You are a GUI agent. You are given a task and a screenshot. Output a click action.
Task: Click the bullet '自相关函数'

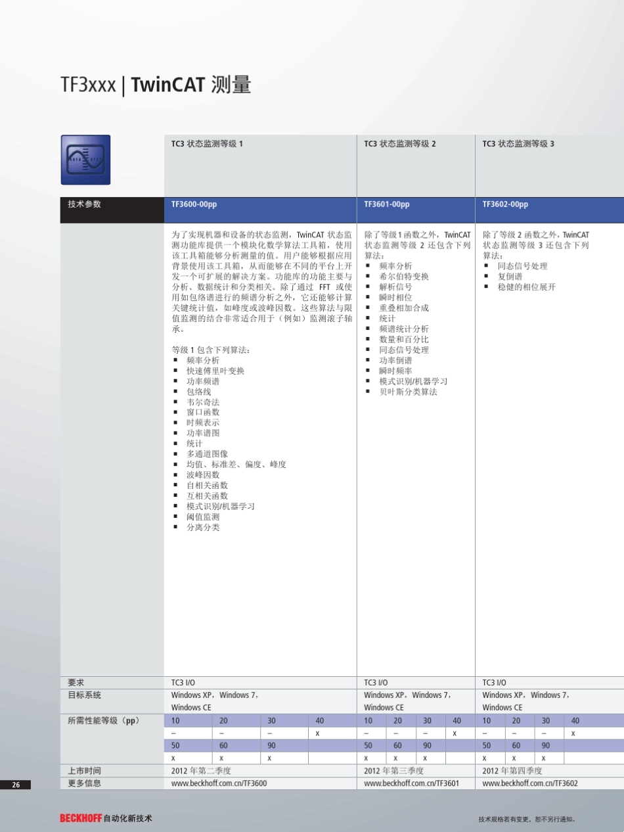pos(208,486)
